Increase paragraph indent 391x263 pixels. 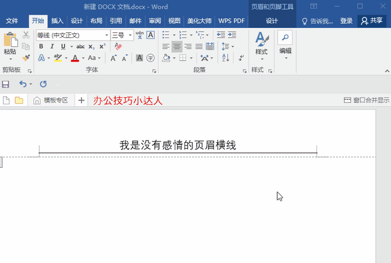click(x=232, y=35)
